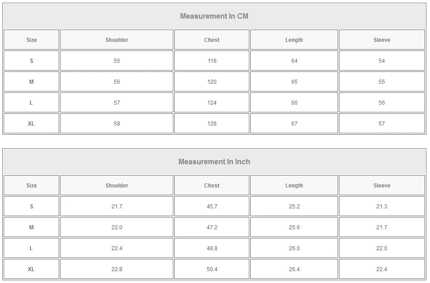Select sleeve value 21.3 for size S
This screenshot has width=430, height=283.
pyautogui.click(x=382, y=207)
